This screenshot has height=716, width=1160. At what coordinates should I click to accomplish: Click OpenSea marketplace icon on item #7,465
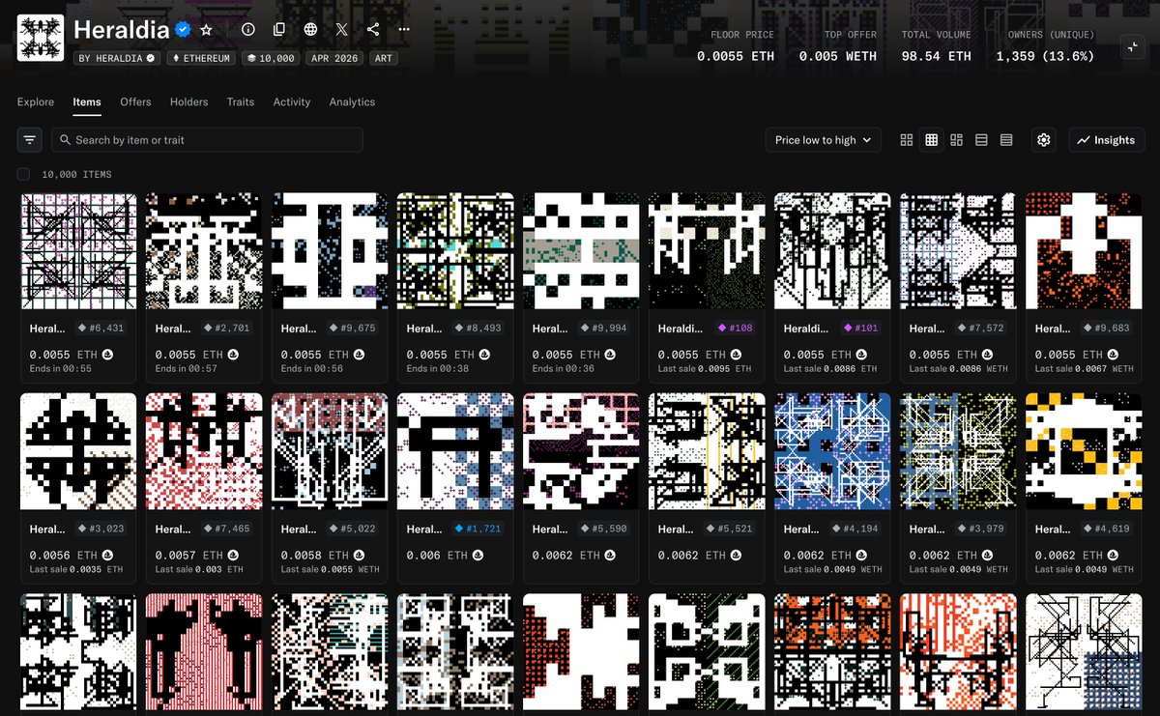pyautogui.click(x=233, y=556)
